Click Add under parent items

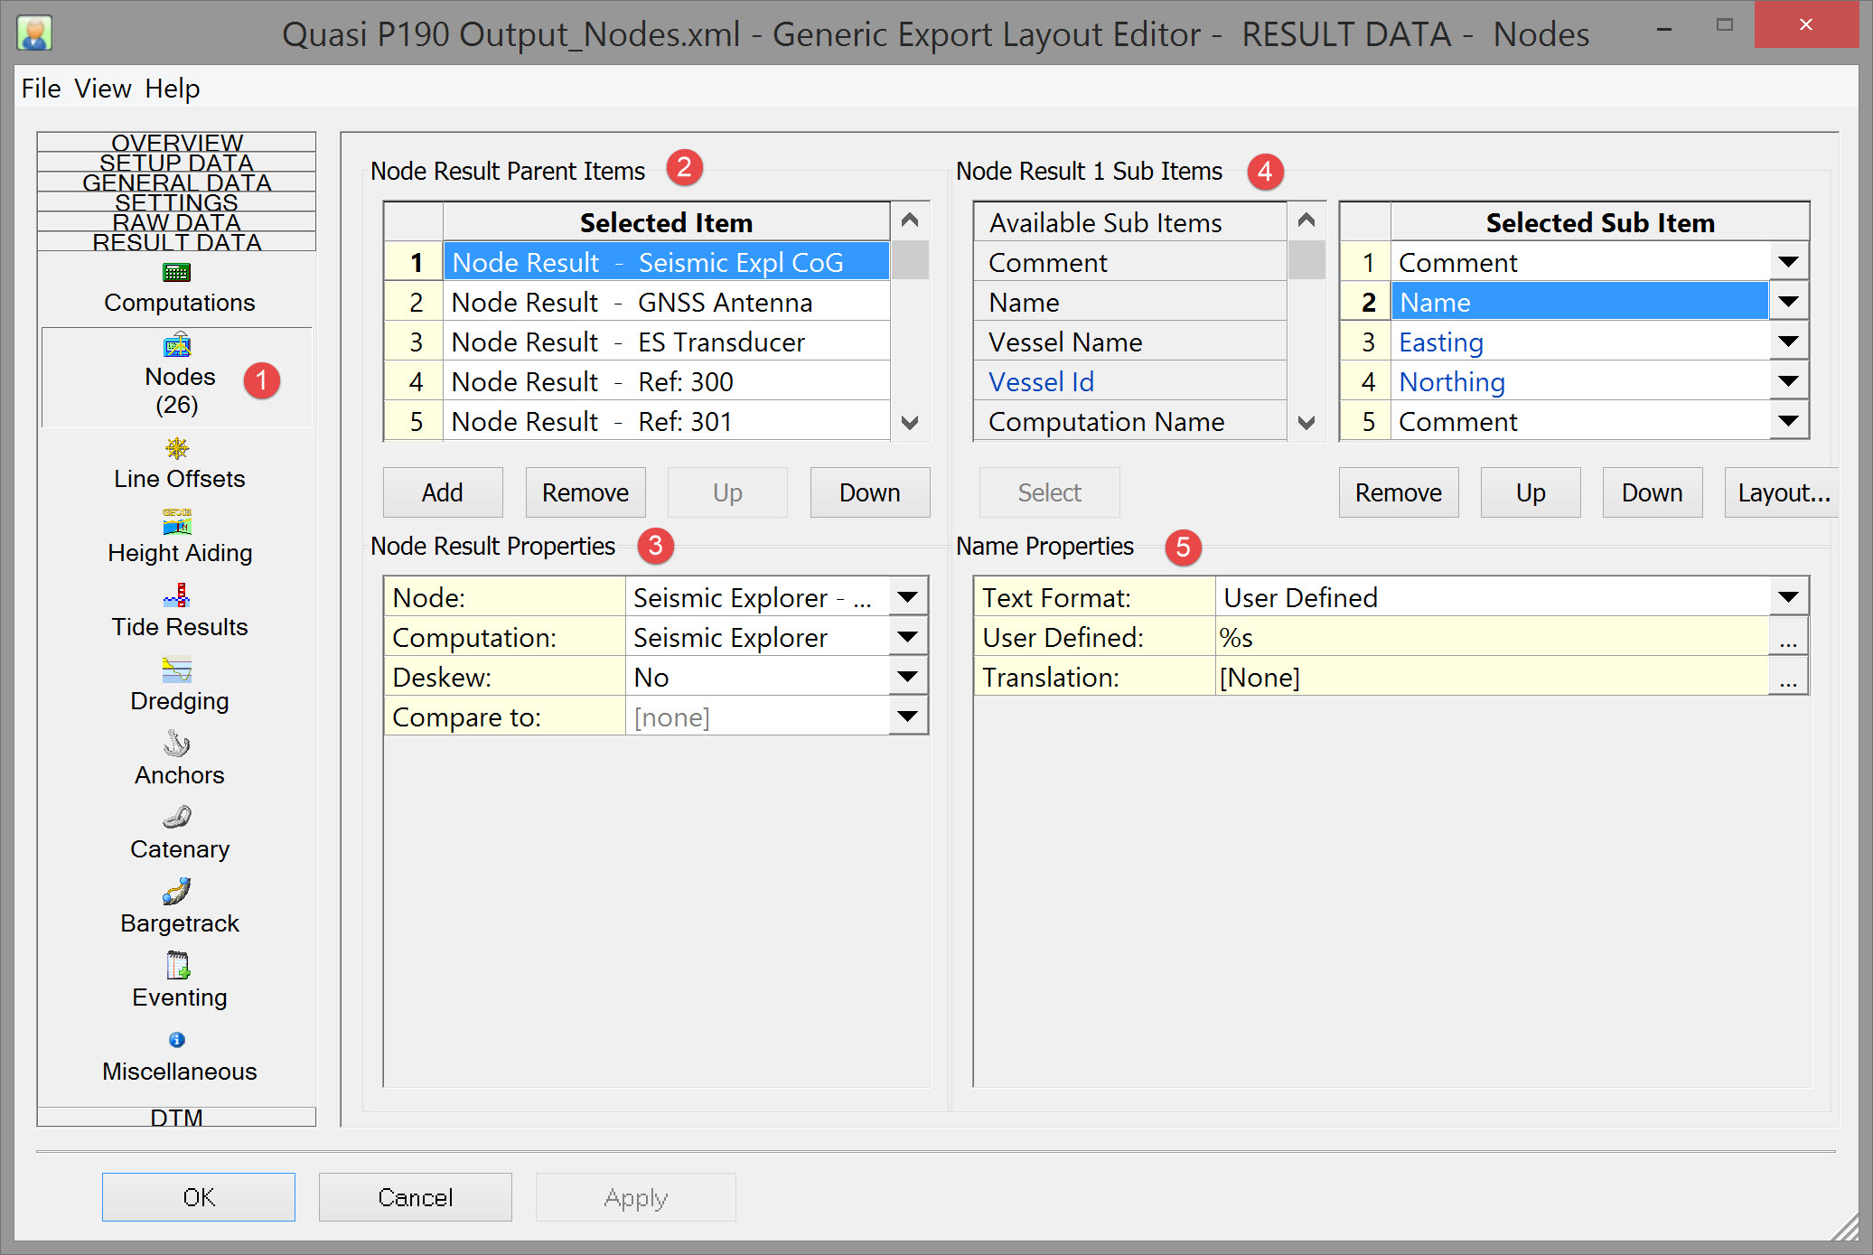pyautogui.click(x=442, y=492)
